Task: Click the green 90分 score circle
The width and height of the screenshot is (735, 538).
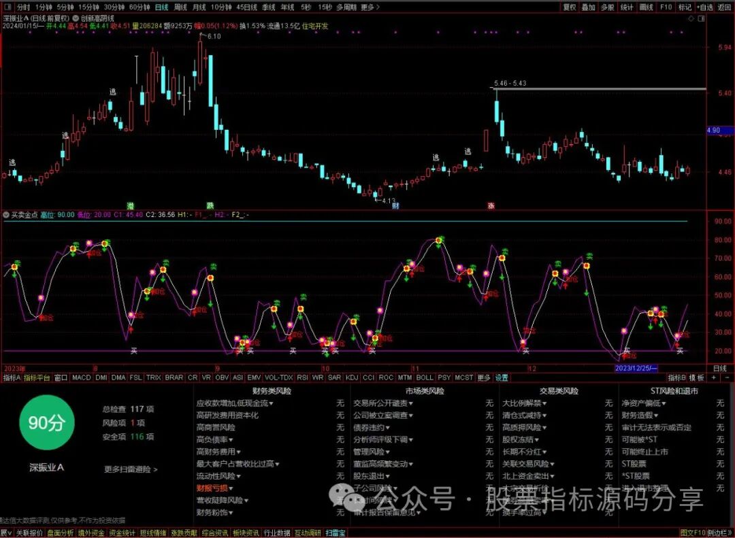Action: [x=46, y=422]
